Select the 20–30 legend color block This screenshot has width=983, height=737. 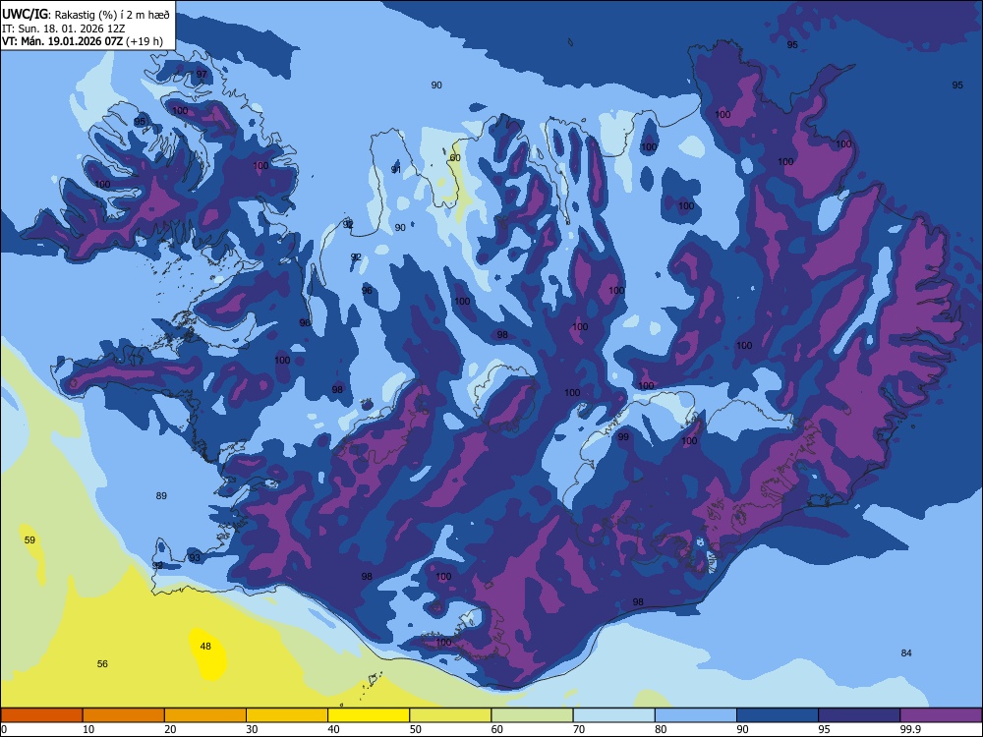click(205, 715)
